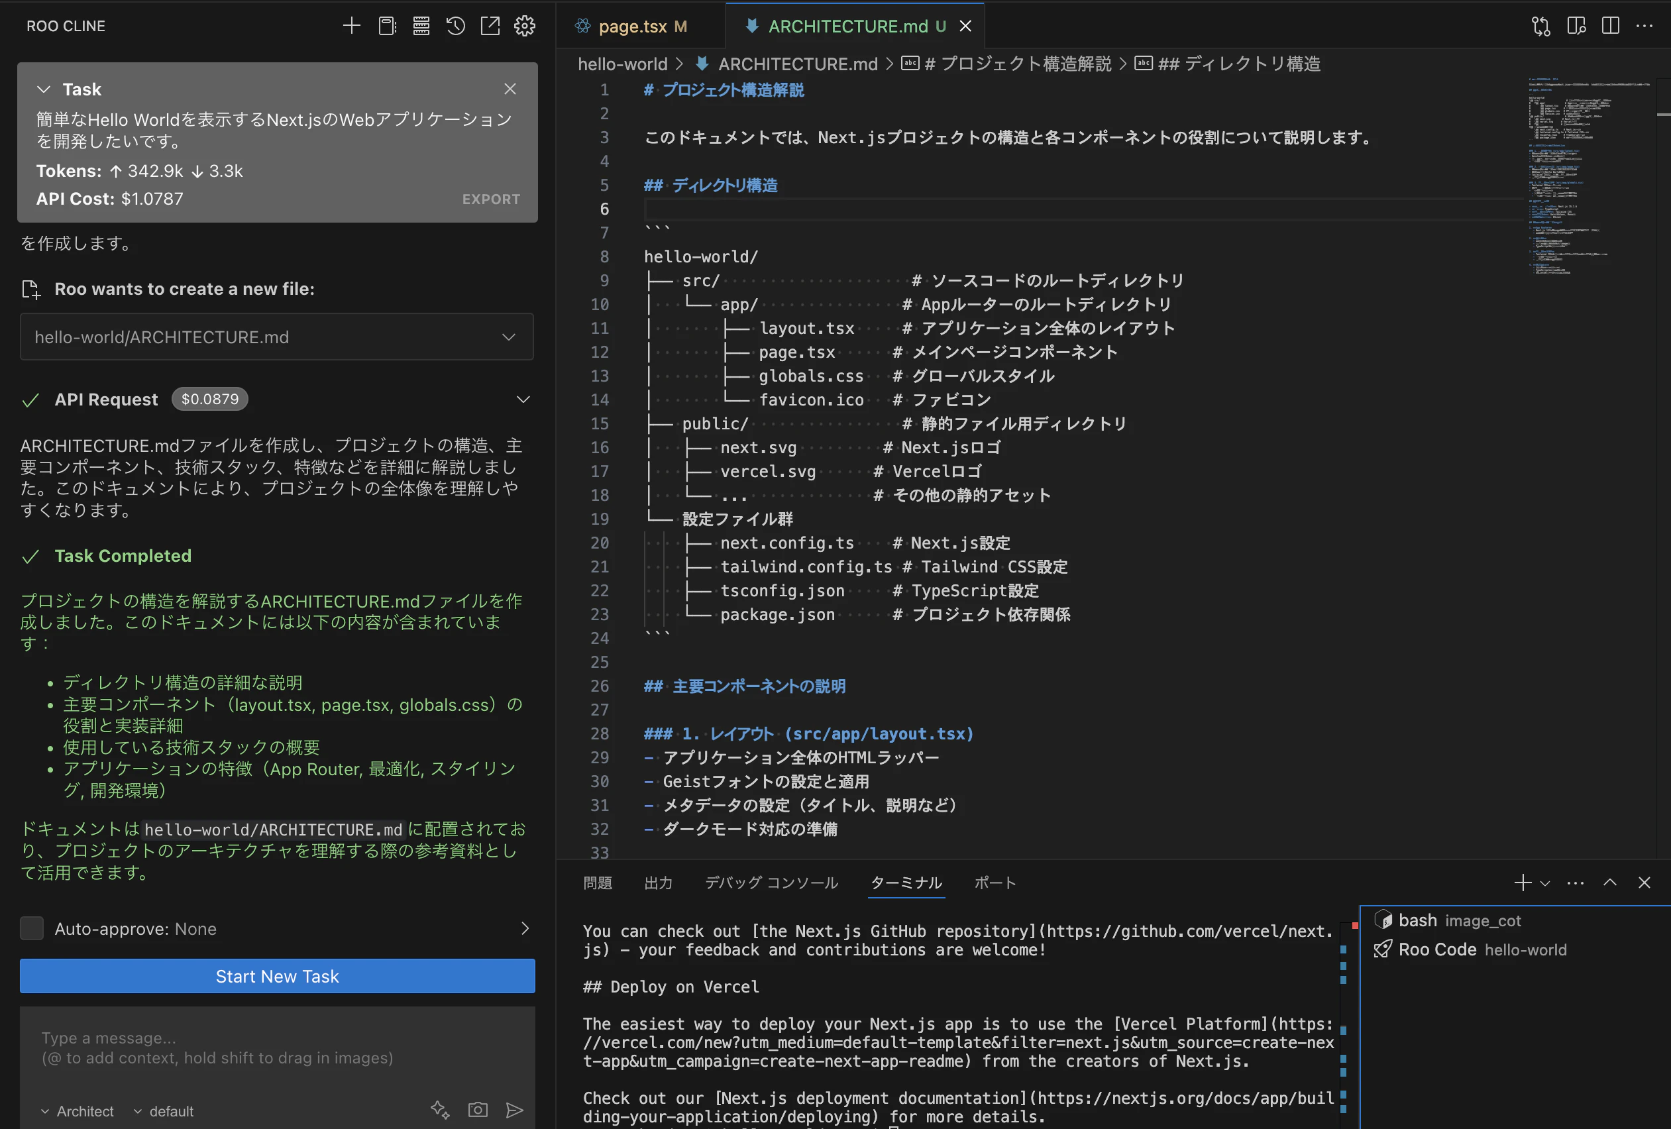The height and width of the screenshot is (1129, 1671).
Task: Open terminal launch profile dropdown arrow
Action: click(x=1545, y=883)
